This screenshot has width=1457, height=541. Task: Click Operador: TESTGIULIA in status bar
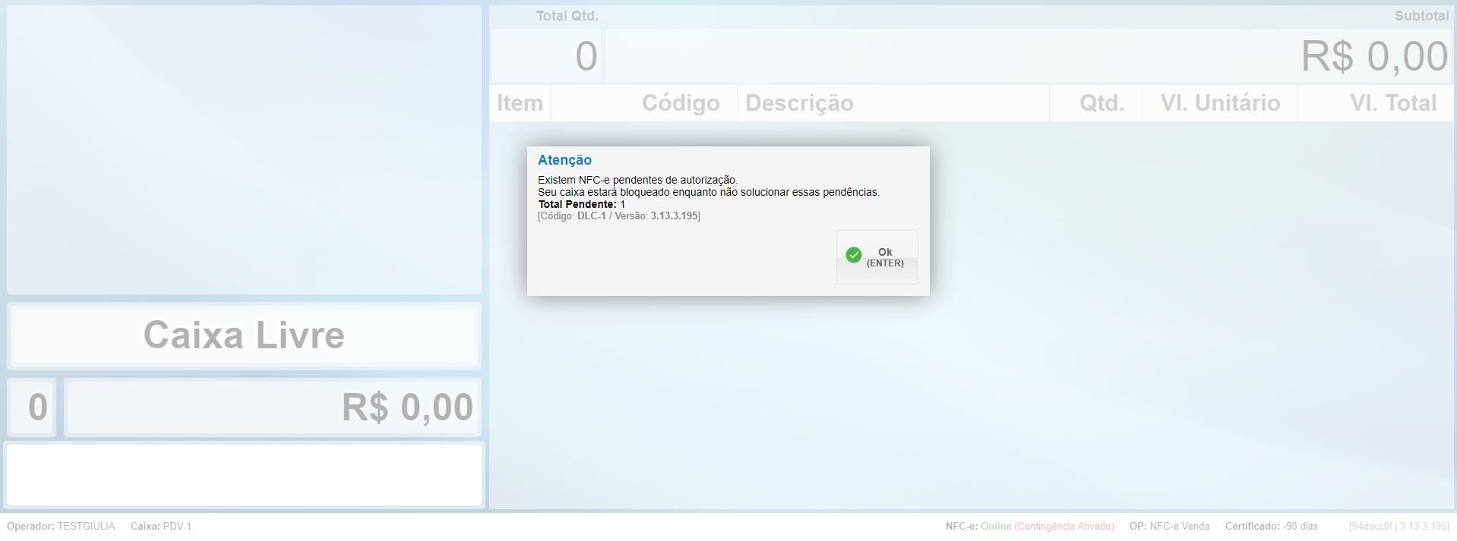tap(61, 526)
